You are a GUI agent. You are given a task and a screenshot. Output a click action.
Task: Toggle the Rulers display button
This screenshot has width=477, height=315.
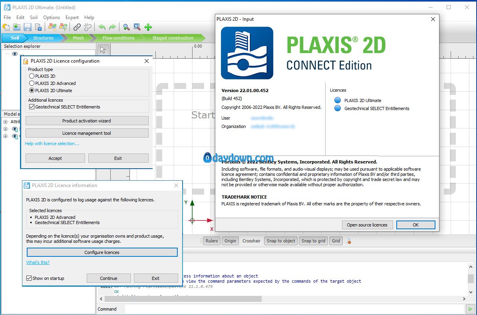coord(212,241)
